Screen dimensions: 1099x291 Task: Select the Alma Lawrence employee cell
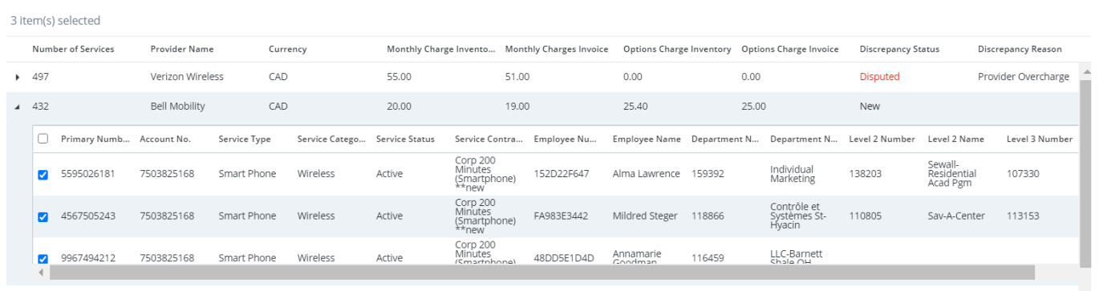pos(646,174)
